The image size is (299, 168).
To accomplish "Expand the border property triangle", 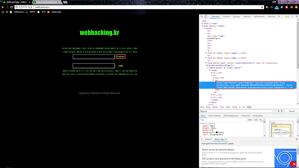I will (x=210, y=130).
